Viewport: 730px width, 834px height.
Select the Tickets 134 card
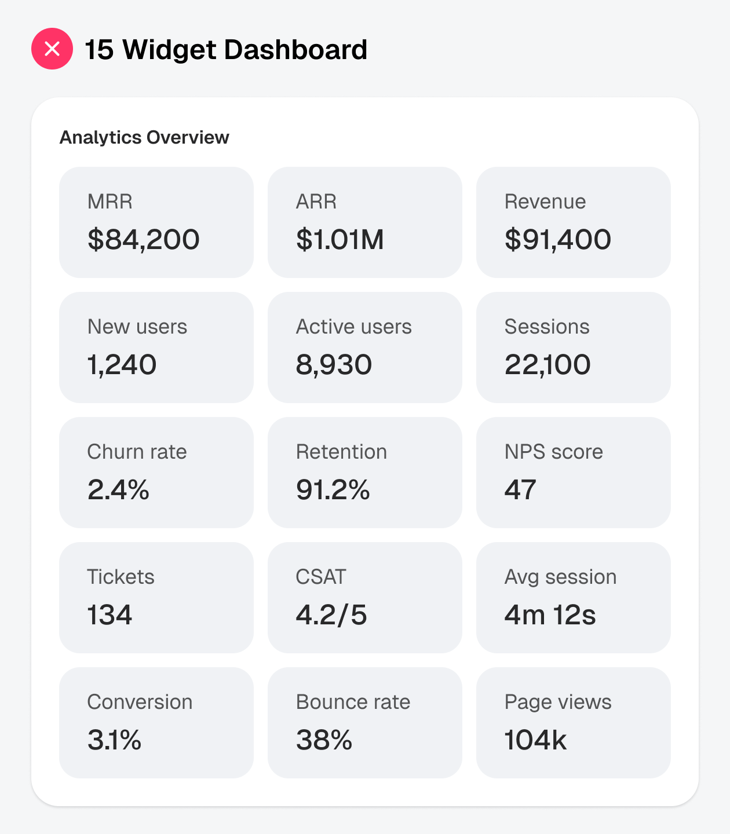[x=156, y=598]
